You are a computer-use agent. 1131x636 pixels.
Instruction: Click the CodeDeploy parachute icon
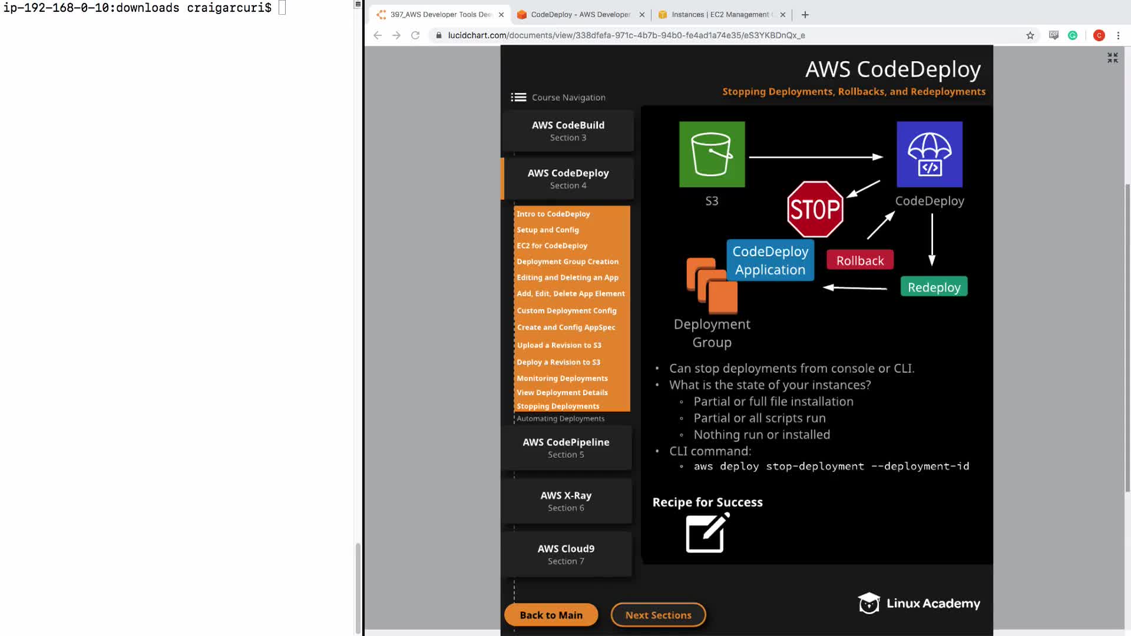[929, 154]
